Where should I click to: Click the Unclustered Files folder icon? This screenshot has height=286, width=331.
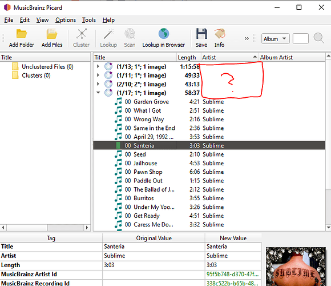point(15,66)
